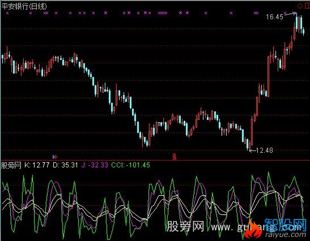Screen dimensions: 310x241
Task: Click the D: 35.31 indicator value
Action: [65, 165]
